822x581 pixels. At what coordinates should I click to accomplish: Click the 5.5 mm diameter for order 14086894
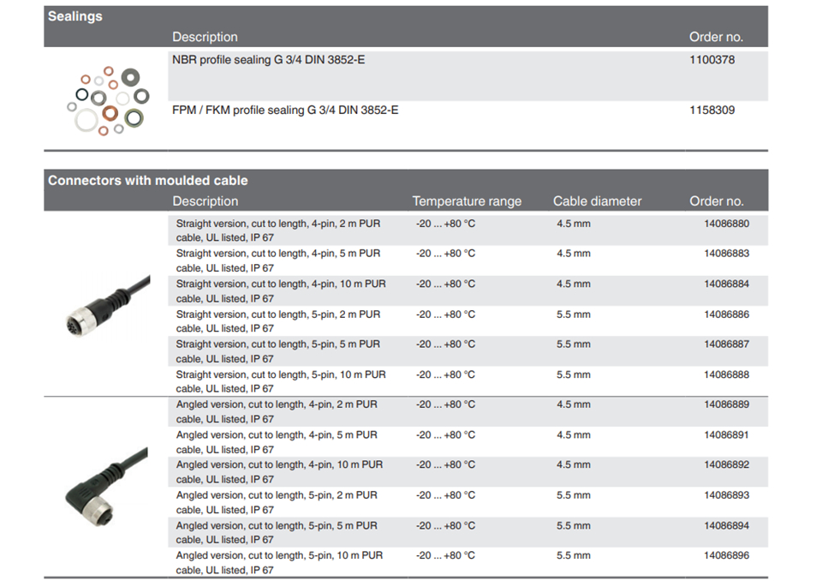pyautogui.click(x=574, y=526)
